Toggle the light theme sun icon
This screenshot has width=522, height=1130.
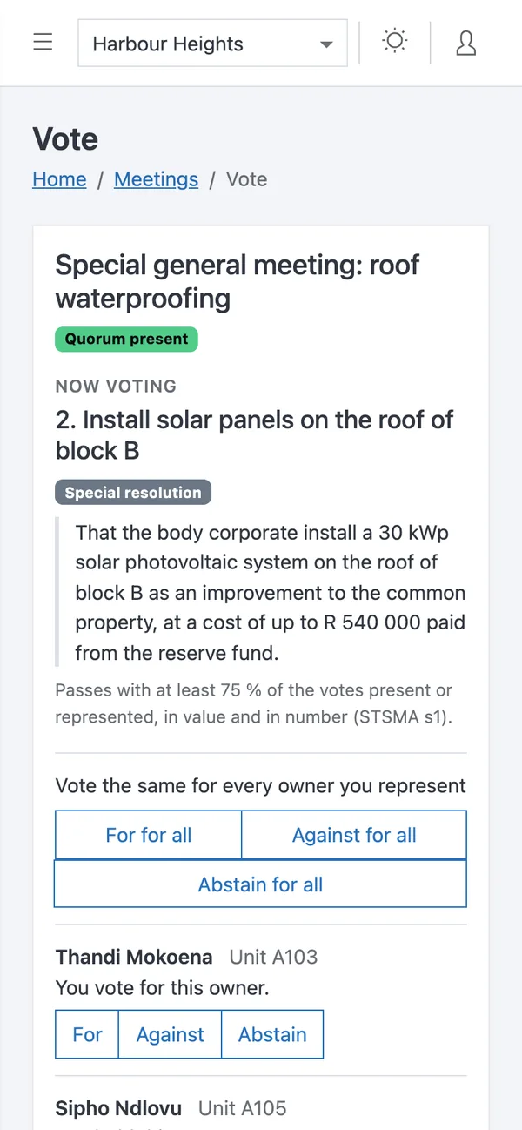[x=395, y=43]
